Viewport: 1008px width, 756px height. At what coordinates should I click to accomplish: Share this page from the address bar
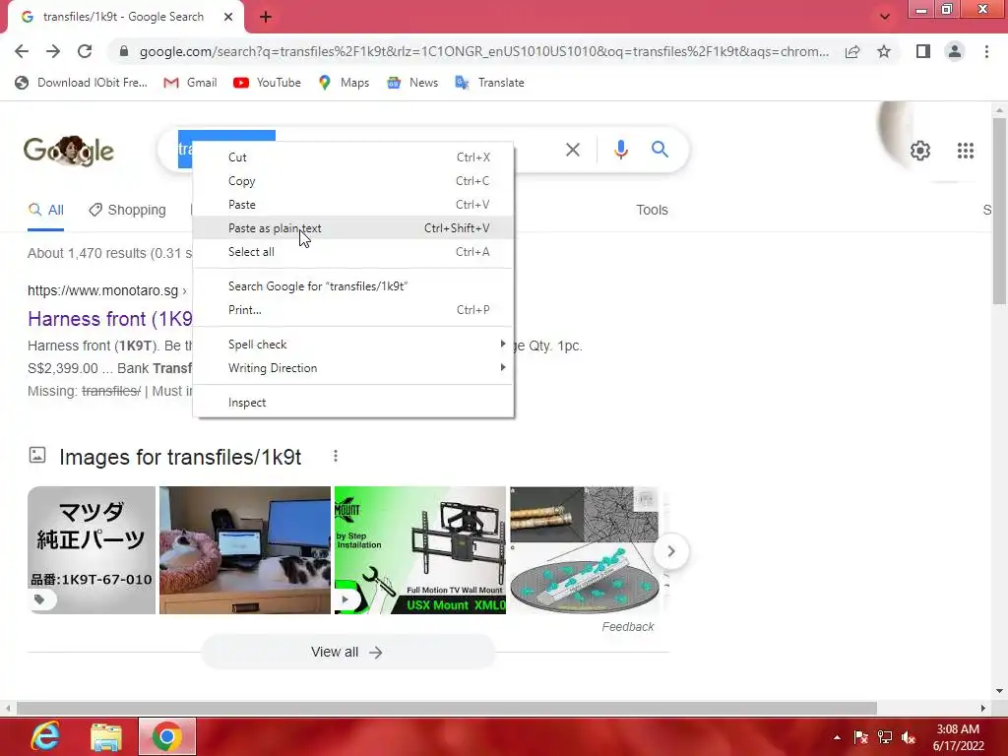click(852, 51)
